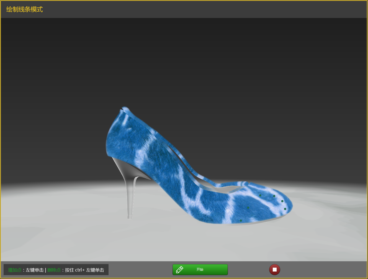Select the green point closest to the toe tip
This screenshot has width=368, height=279.
click(x=285, y=209)
